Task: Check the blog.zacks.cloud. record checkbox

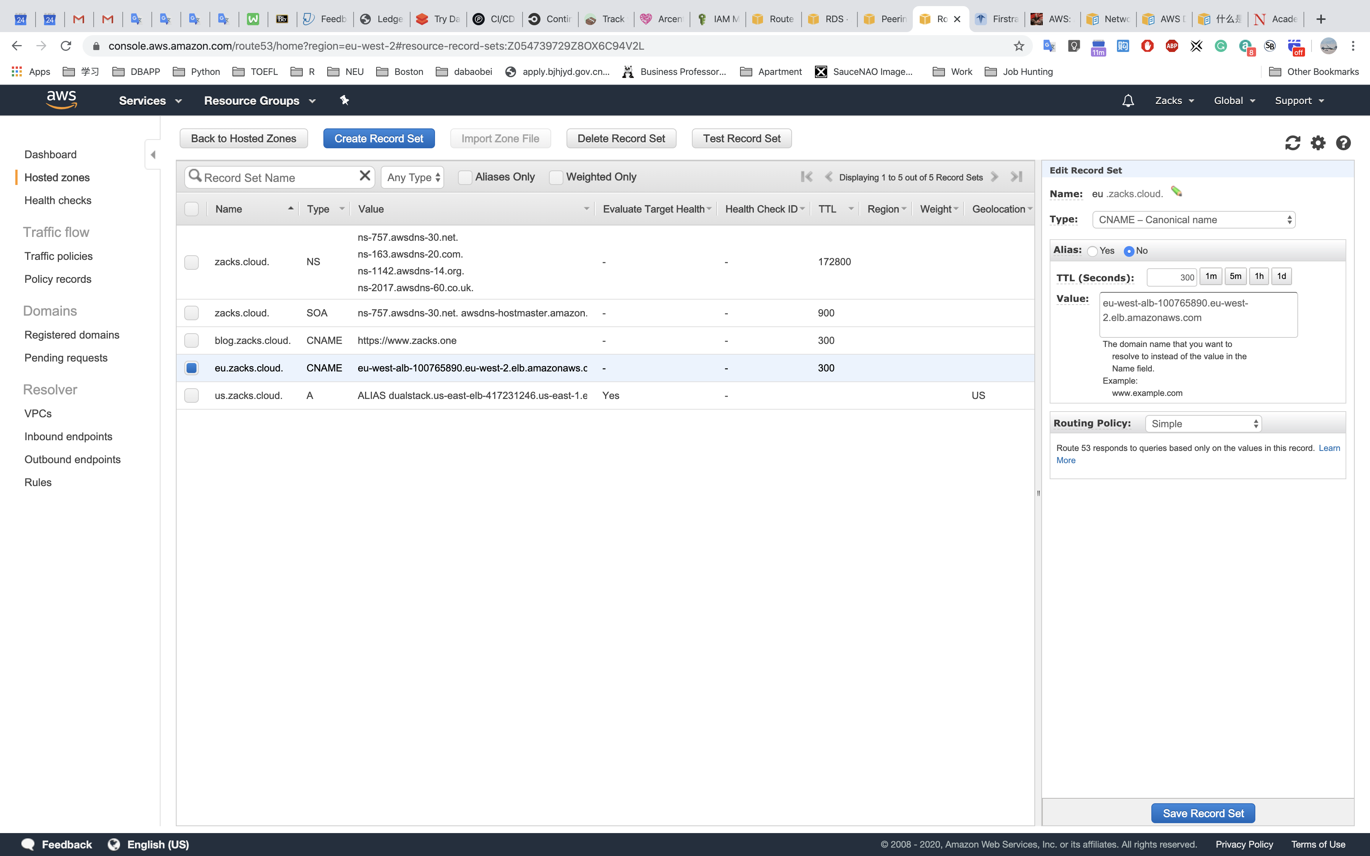Action: (192, 340)
